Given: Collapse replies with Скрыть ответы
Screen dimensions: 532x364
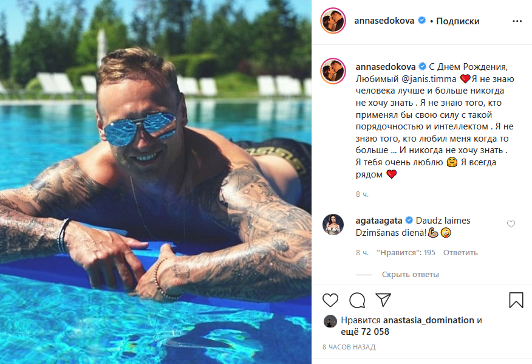Looking at the screenshot, I should [x=410, y=274].
